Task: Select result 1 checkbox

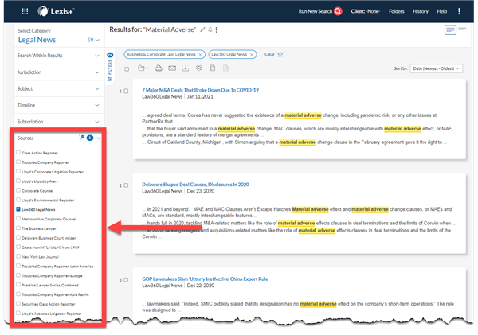Action: 126,91
